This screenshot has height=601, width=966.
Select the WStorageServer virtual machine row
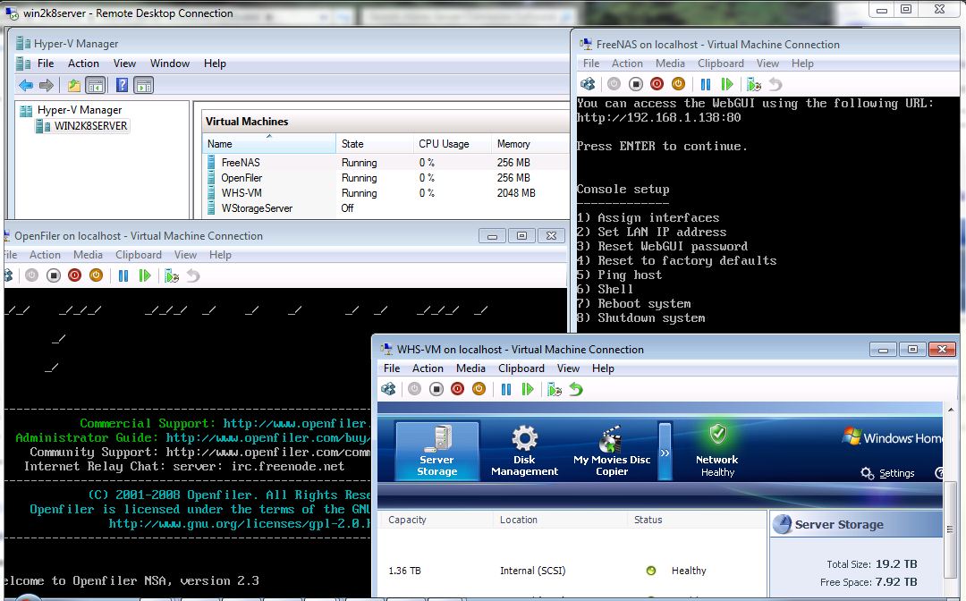pos(257,208)
